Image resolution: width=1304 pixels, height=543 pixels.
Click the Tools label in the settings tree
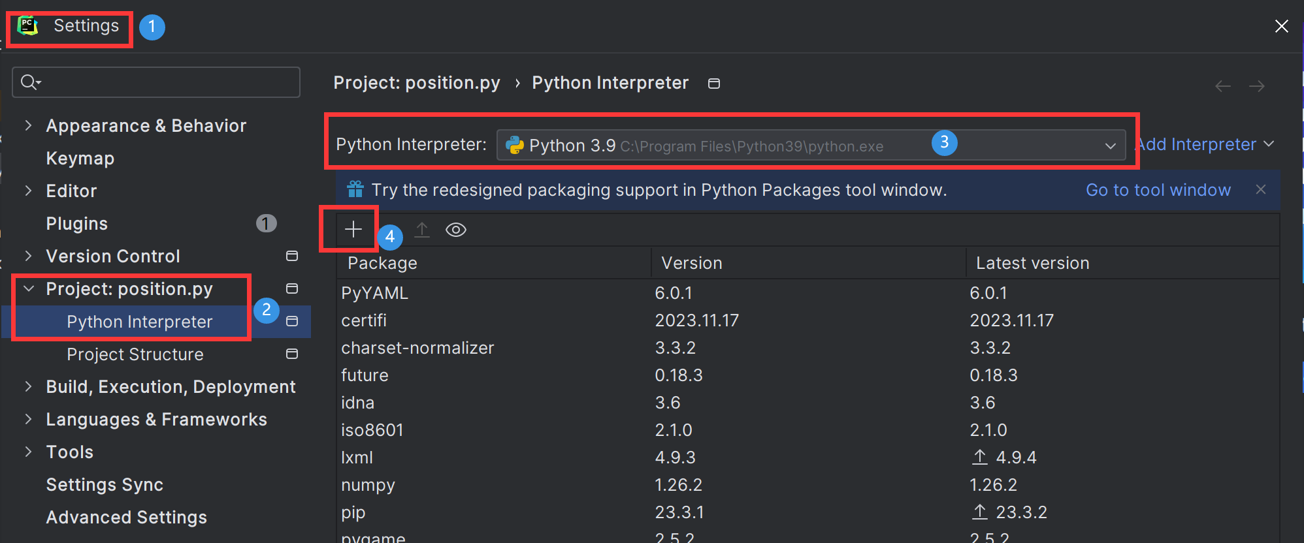click(x=70, y=452)
